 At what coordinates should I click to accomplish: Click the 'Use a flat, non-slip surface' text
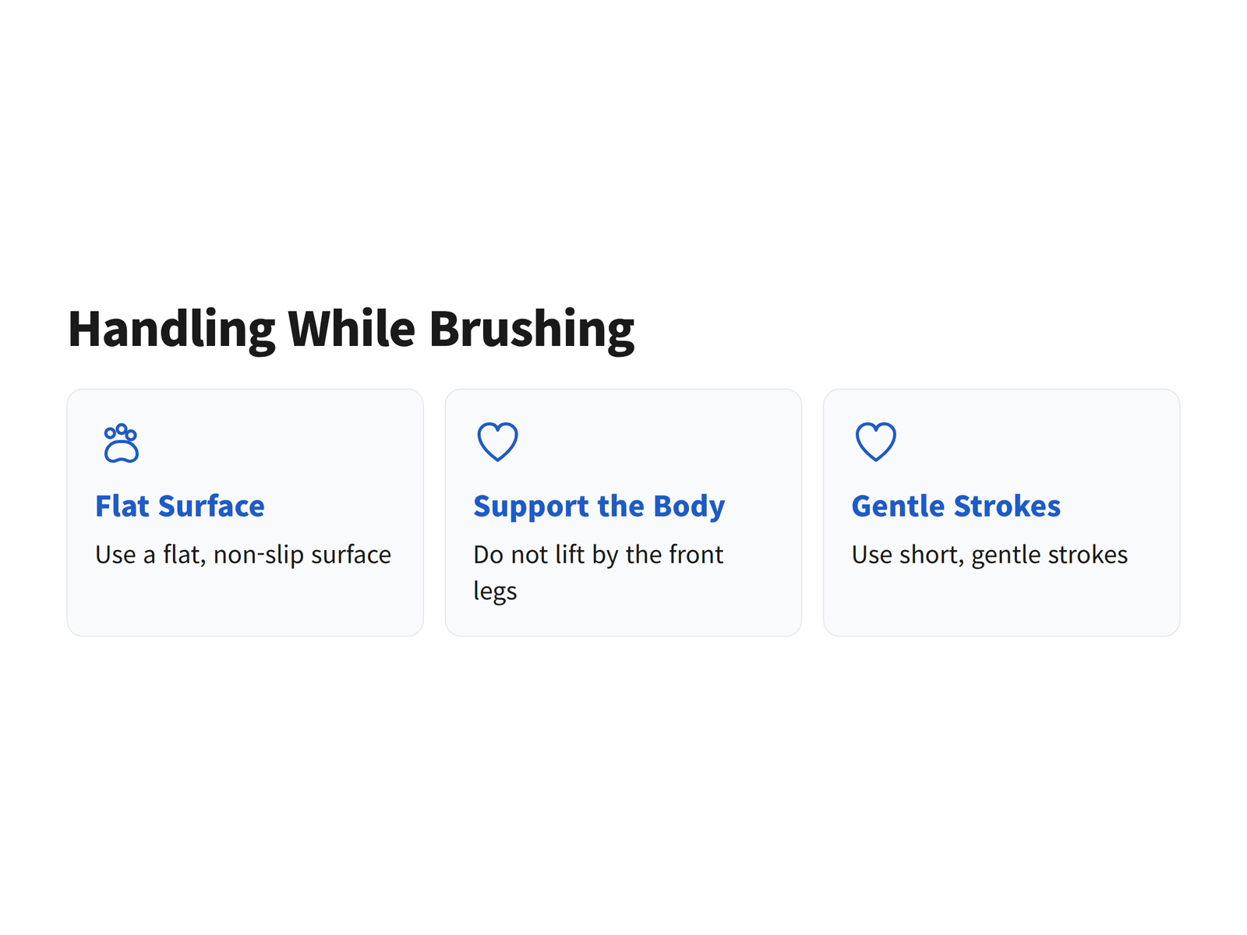[x=243, y=555]
